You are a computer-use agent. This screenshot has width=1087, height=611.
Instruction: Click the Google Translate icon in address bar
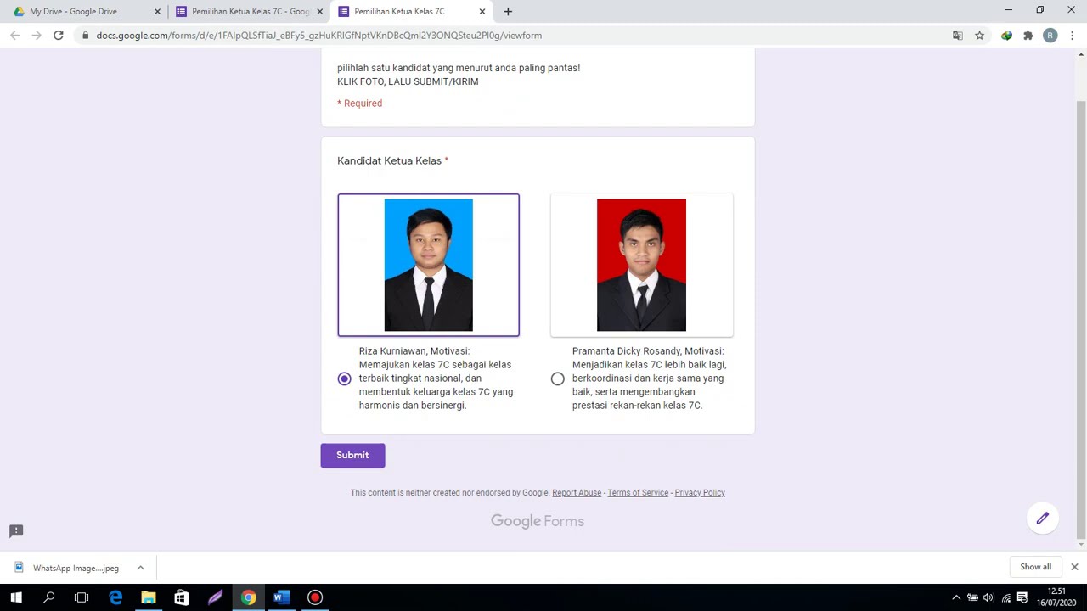958,36
